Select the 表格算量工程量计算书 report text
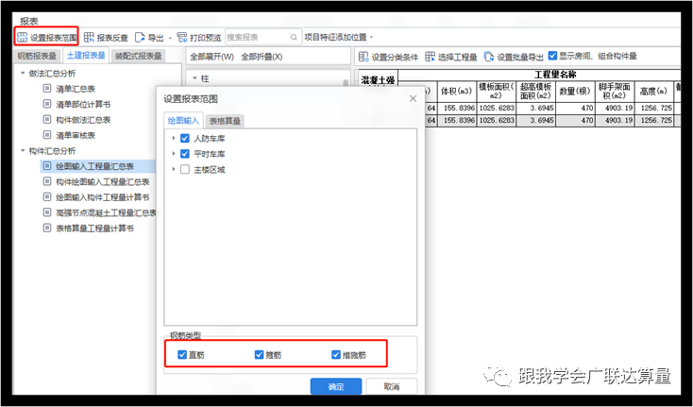This screenshot has height=407, width=693. point(95,229)
